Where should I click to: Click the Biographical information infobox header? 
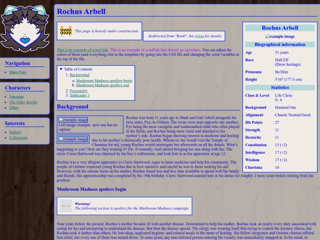280,44
